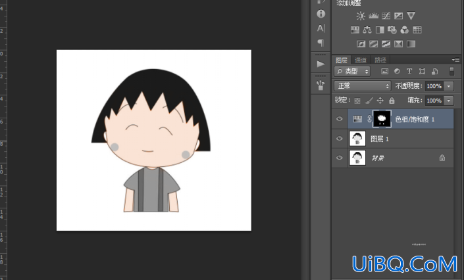Filter layers by adjustment layers
The height and width of the screenshot is (280, 464).
pos(397,71)
